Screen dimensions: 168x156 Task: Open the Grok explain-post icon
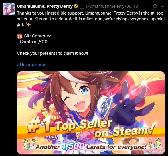[x=155, y=6]
